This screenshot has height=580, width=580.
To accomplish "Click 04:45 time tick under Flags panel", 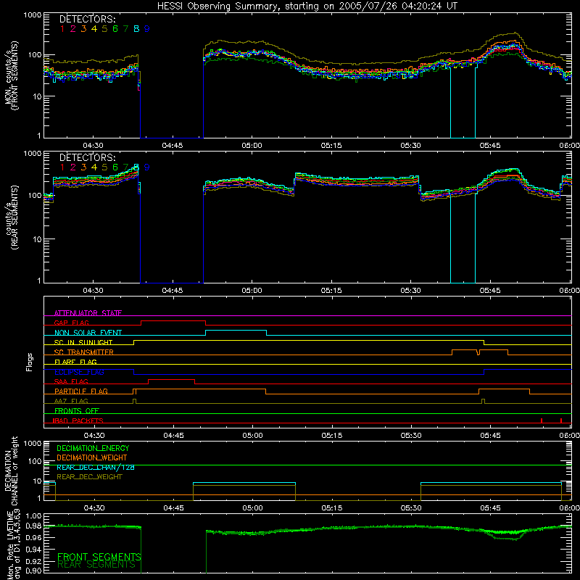I will [173, 436].
